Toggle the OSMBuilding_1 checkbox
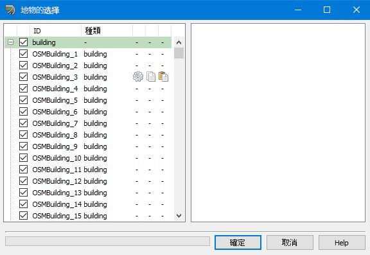 (23, 54)
